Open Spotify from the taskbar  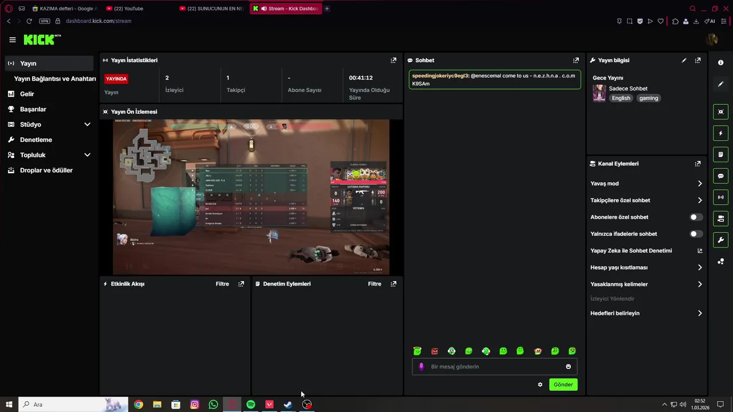pyautogui.click(x=251, y=405)
